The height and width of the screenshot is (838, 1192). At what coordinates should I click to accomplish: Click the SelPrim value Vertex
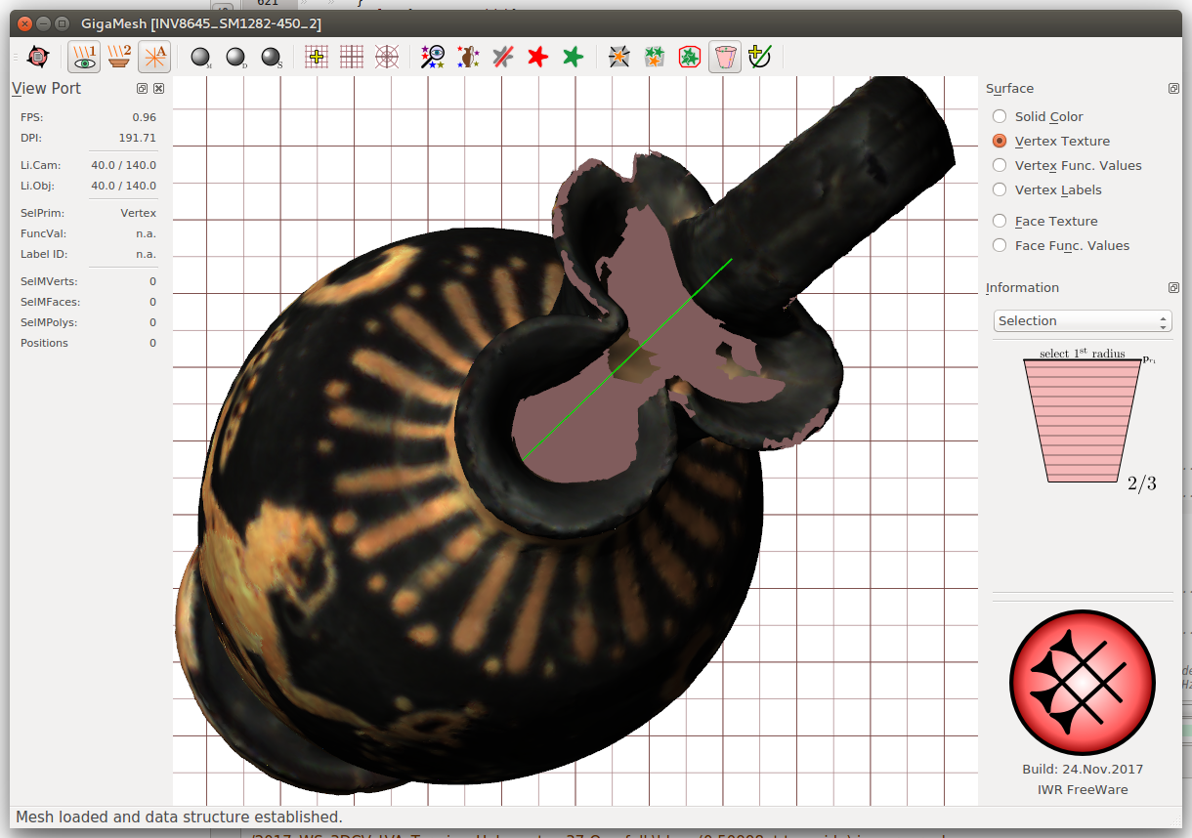point(139,213)
